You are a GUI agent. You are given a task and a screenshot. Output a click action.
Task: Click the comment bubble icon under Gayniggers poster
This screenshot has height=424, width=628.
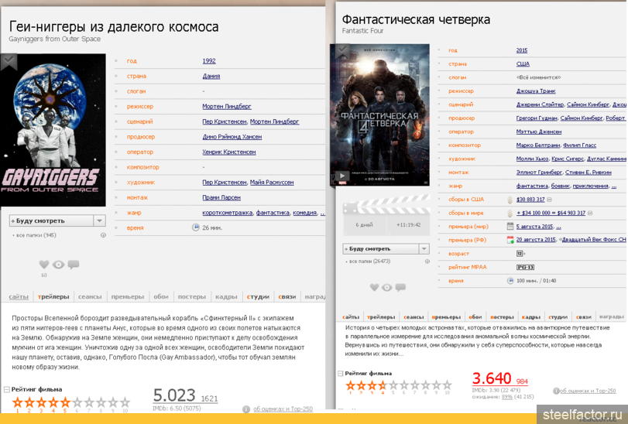pyautogui.click(x=74, y=265)
